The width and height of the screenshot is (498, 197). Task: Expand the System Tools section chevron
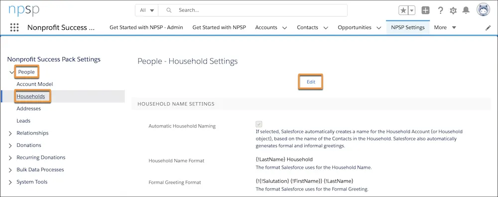coord(10,182)
